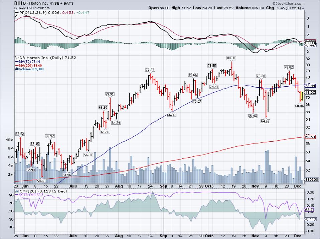This screenshot has height=239, width=320.
Task: Click the 59.52 price label
Action: click(20, 134)
